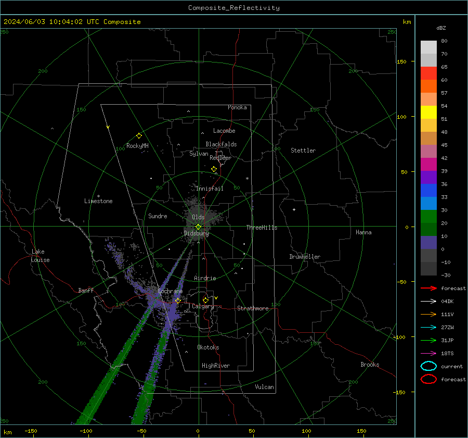Screen dimensions: 468x438
Task: Click the yellow diamond marker below RedDeer
Action: [214, 169]
